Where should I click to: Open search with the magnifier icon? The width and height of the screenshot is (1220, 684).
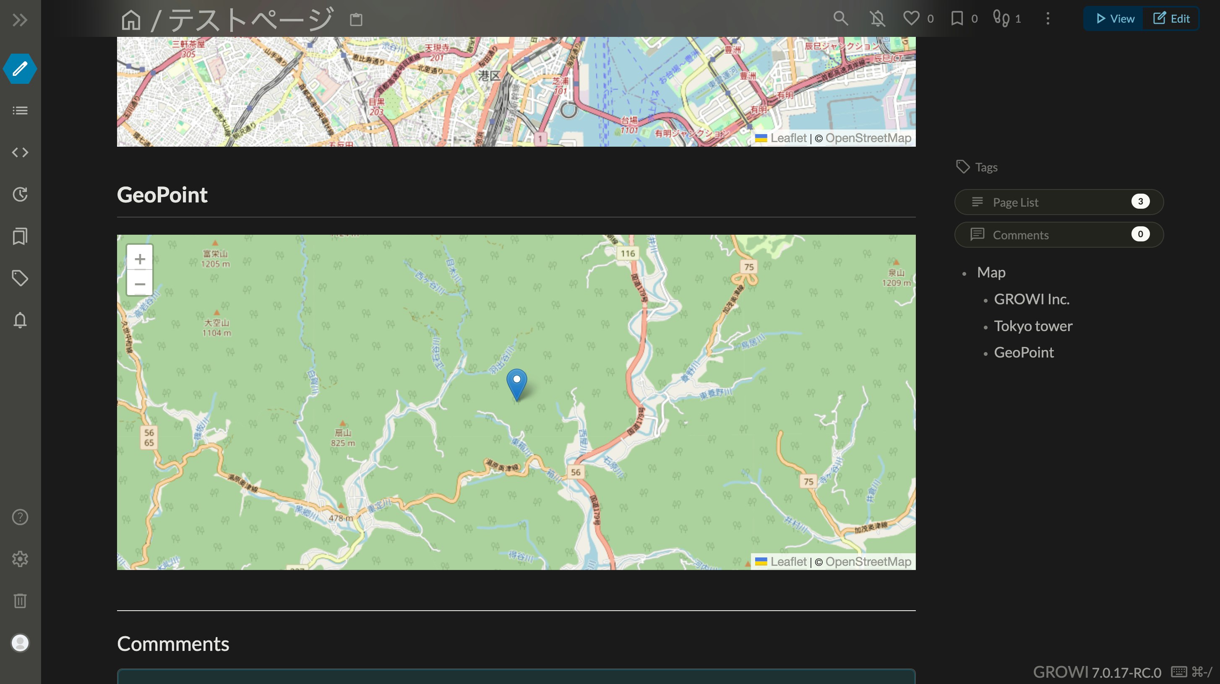(841, 18)
